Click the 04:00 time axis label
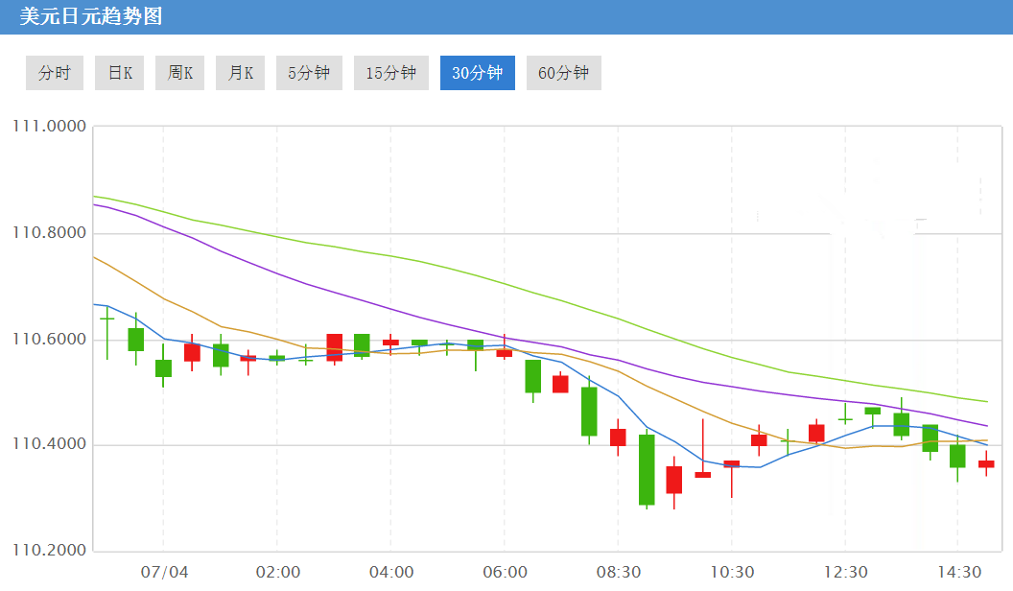 point(391,572)
